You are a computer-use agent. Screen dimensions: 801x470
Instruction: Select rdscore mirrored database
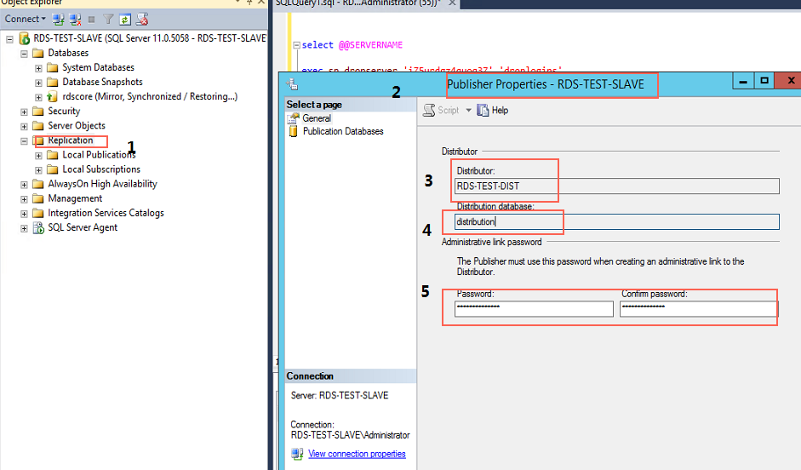point(150,96)
